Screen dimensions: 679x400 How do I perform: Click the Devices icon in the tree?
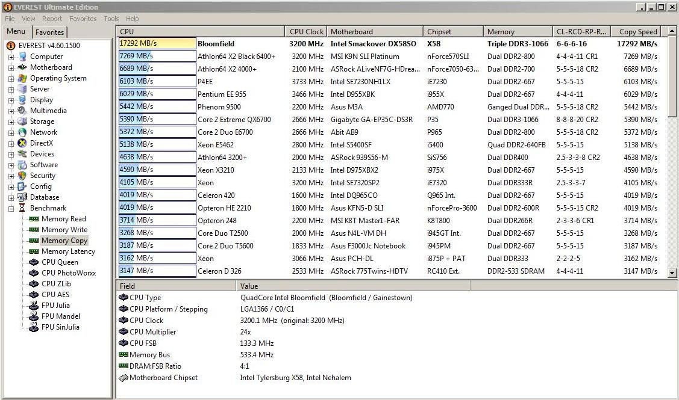tap(22, 154)
